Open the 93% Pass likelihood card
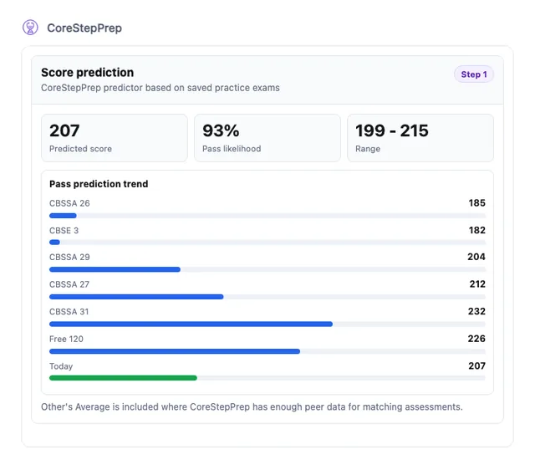The height and width of the screenshot is (470, 535). coord(267,138)
